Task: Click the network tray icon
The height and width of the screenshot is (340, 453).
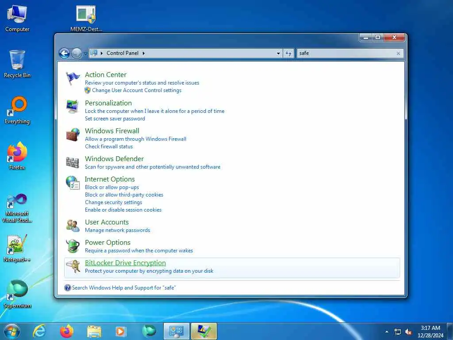Action: 398,332
